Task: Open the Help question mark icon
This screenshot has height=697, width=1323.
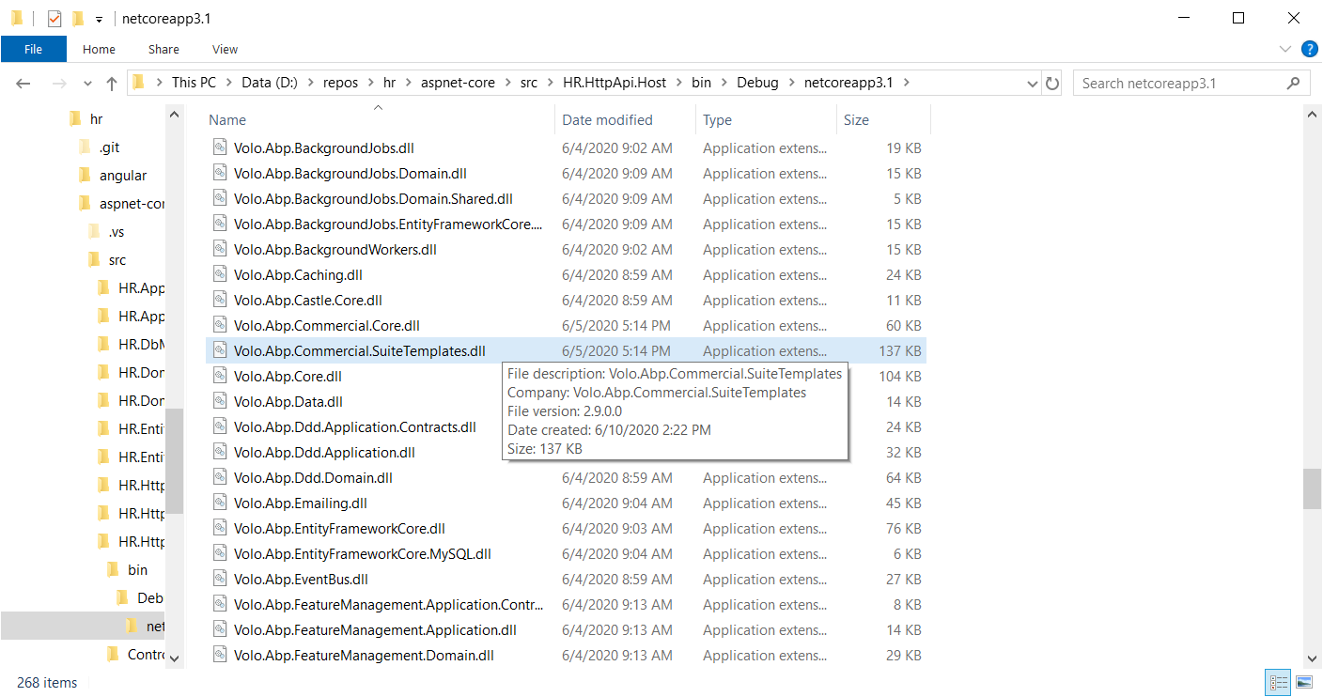Action: pos(1309,49)
